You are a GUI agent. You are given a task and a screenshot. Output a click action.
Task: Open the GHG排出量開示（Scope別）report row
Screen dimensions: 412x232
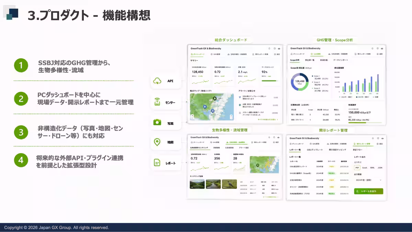coord(320,173)
